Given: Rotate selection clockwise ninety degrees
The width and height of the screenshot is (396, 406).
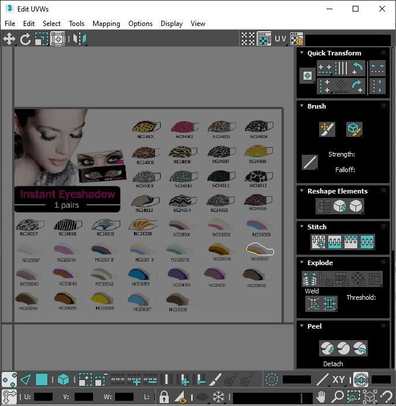Looking at the screenshot, I should pos(358,86).
